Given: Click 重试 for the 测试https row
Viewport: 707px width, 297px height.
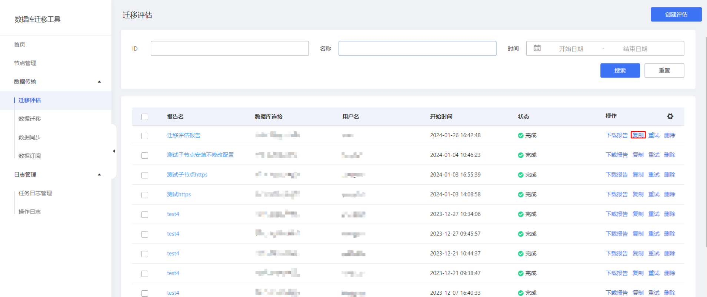Looking at the screenshot, I should pyautogui.click(x=654, y=194).
